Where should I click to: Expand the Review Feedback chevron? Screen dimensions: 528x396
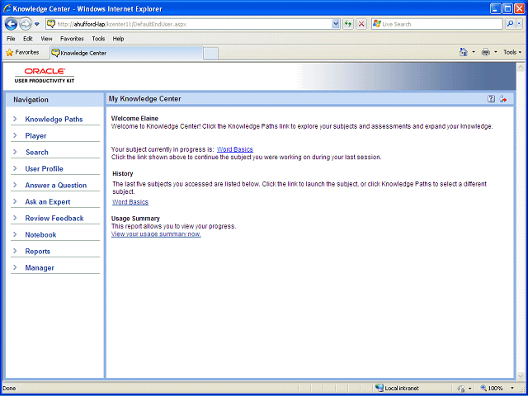pyautogui.click(x=15, y=218)
